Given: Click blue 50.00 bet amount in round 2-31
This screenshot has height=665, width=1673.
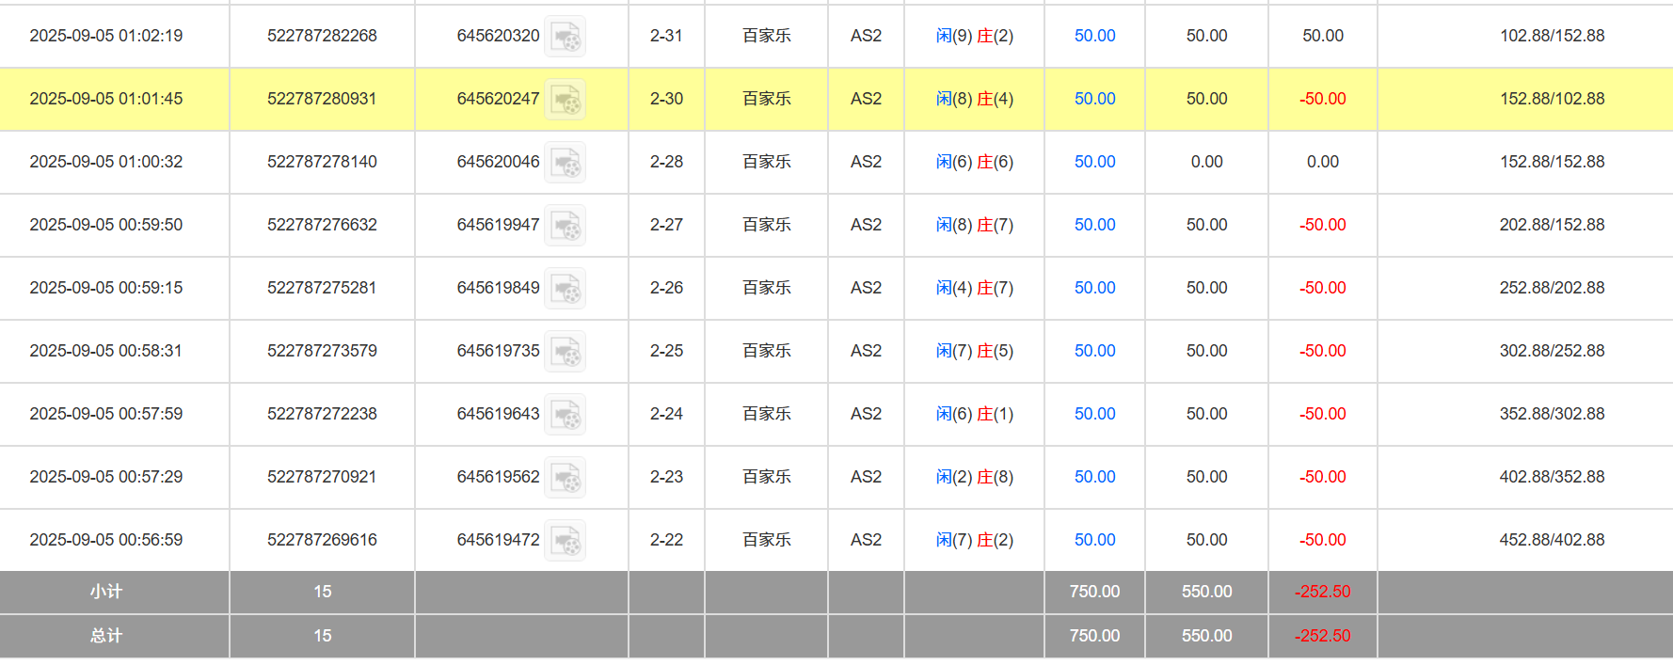Looking at the screenshot, I should click(x=1094, y=36).
